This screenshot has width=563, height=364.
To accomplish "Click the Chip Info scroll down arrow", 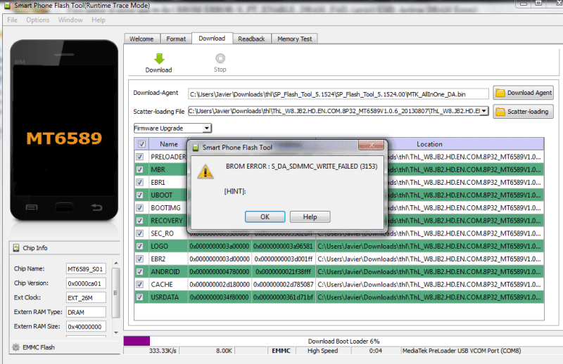I will click(x=116, y=332).
